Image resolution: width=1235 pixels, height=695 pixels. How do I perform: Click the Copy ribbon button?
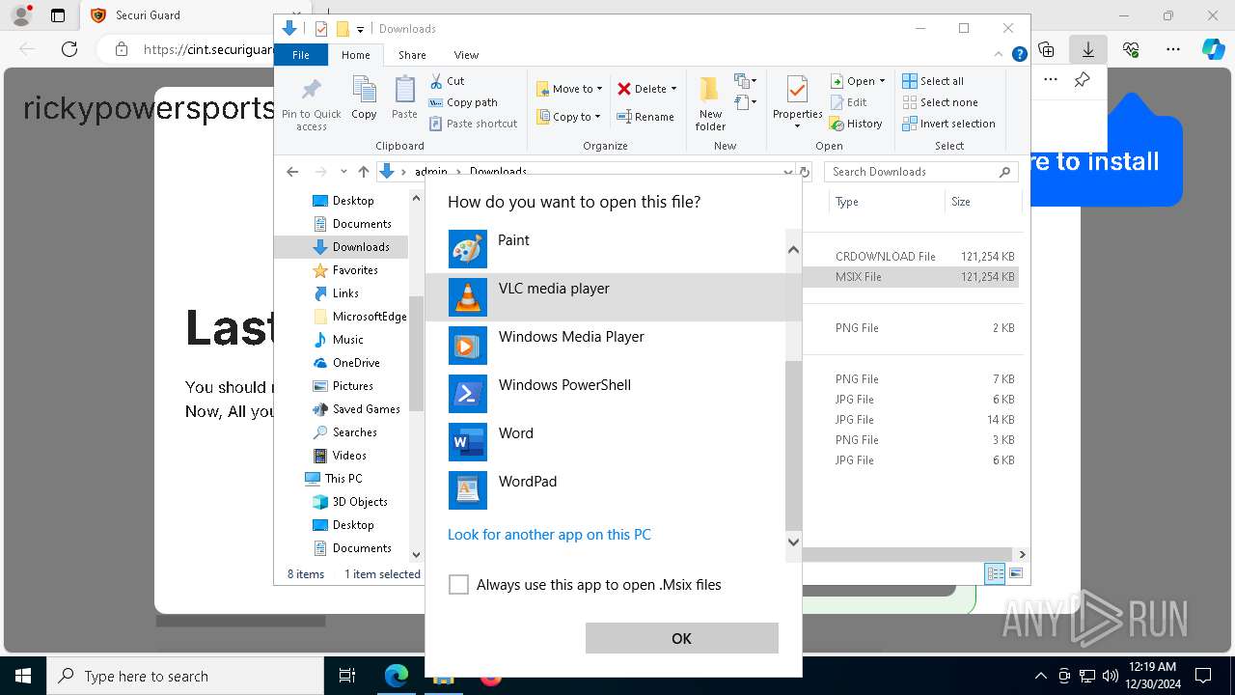click(364, 98)
